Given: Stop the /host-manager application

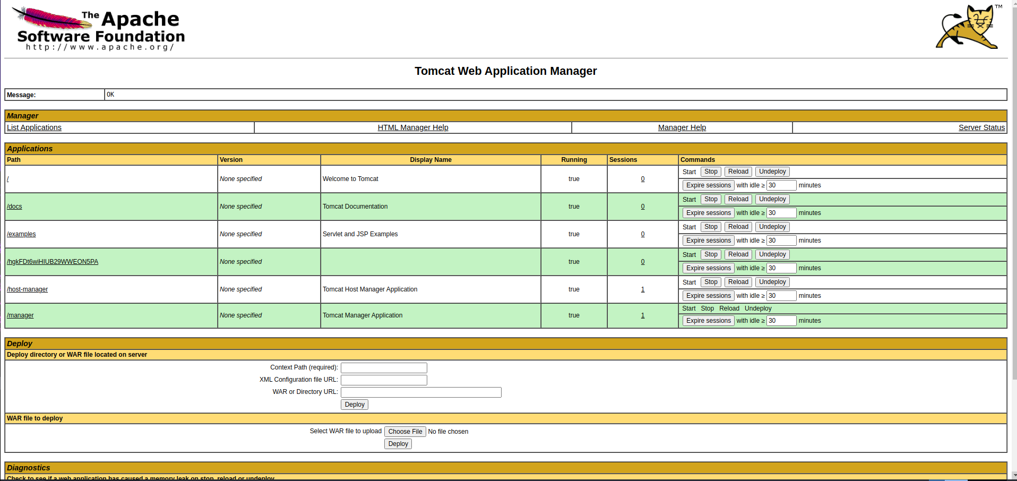Looking at the screenshot, I should (711, 282).
